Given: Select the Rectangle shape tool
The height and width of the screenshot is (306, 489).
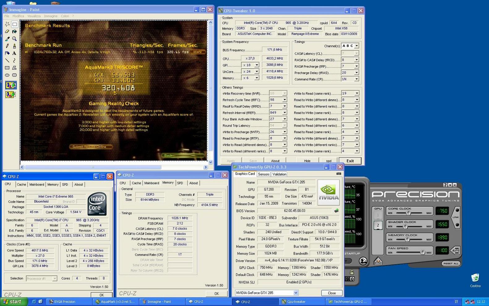Looking at the screenshot, I should pyautogui.click(x=7, y=67).
